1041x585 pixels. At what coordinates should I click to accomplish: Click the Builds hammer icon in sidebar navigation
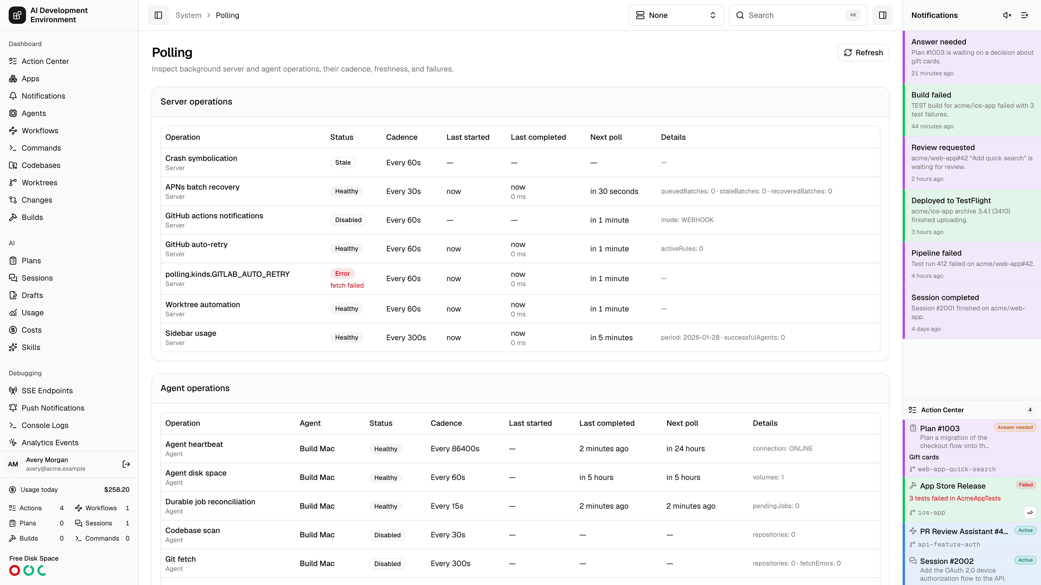pyautogui.click(x=13, y=217)
